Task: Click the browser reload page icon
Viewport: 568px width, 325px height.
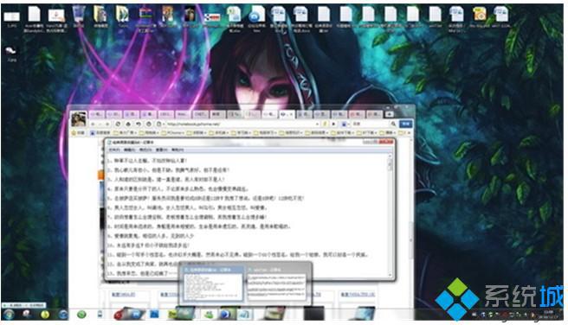Action: point(118,124)
